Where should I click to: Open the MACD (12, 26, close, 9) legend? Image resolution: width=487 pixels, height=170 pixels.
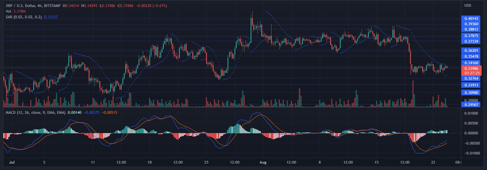tap(35, 113)
